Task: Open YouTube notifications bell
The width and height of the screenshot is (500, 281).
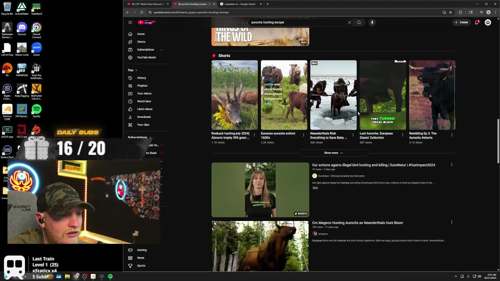Action: click(x=477, y=22)
